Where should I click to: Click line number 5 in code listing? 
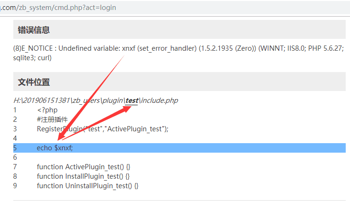[15, 148]
